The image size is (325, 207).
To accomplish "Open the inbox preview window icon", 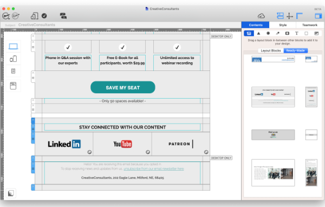I will pyautogui.click(x=13, y=86).
